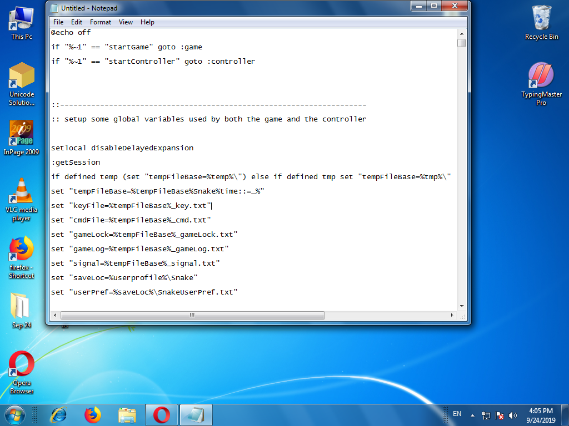Screen dimensions: 569x426
Task: Click the 'Snake%time::=_%' line
Action: click(x=157, y=191)
